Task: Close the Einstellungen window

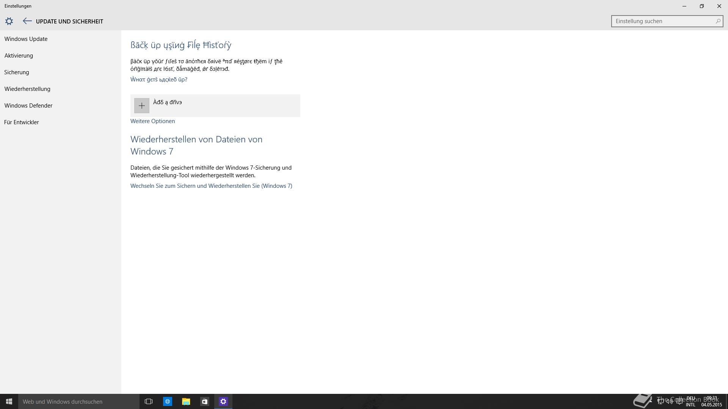Action: [719, 6]
